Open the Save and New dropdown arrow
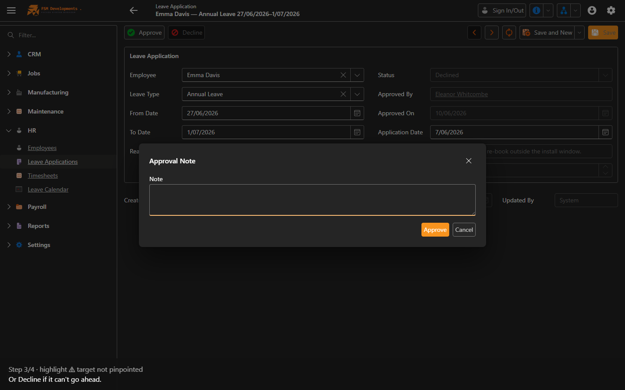The width and height of the screenshot is (625, 390). pyautogui.click(x=579, y=32)
